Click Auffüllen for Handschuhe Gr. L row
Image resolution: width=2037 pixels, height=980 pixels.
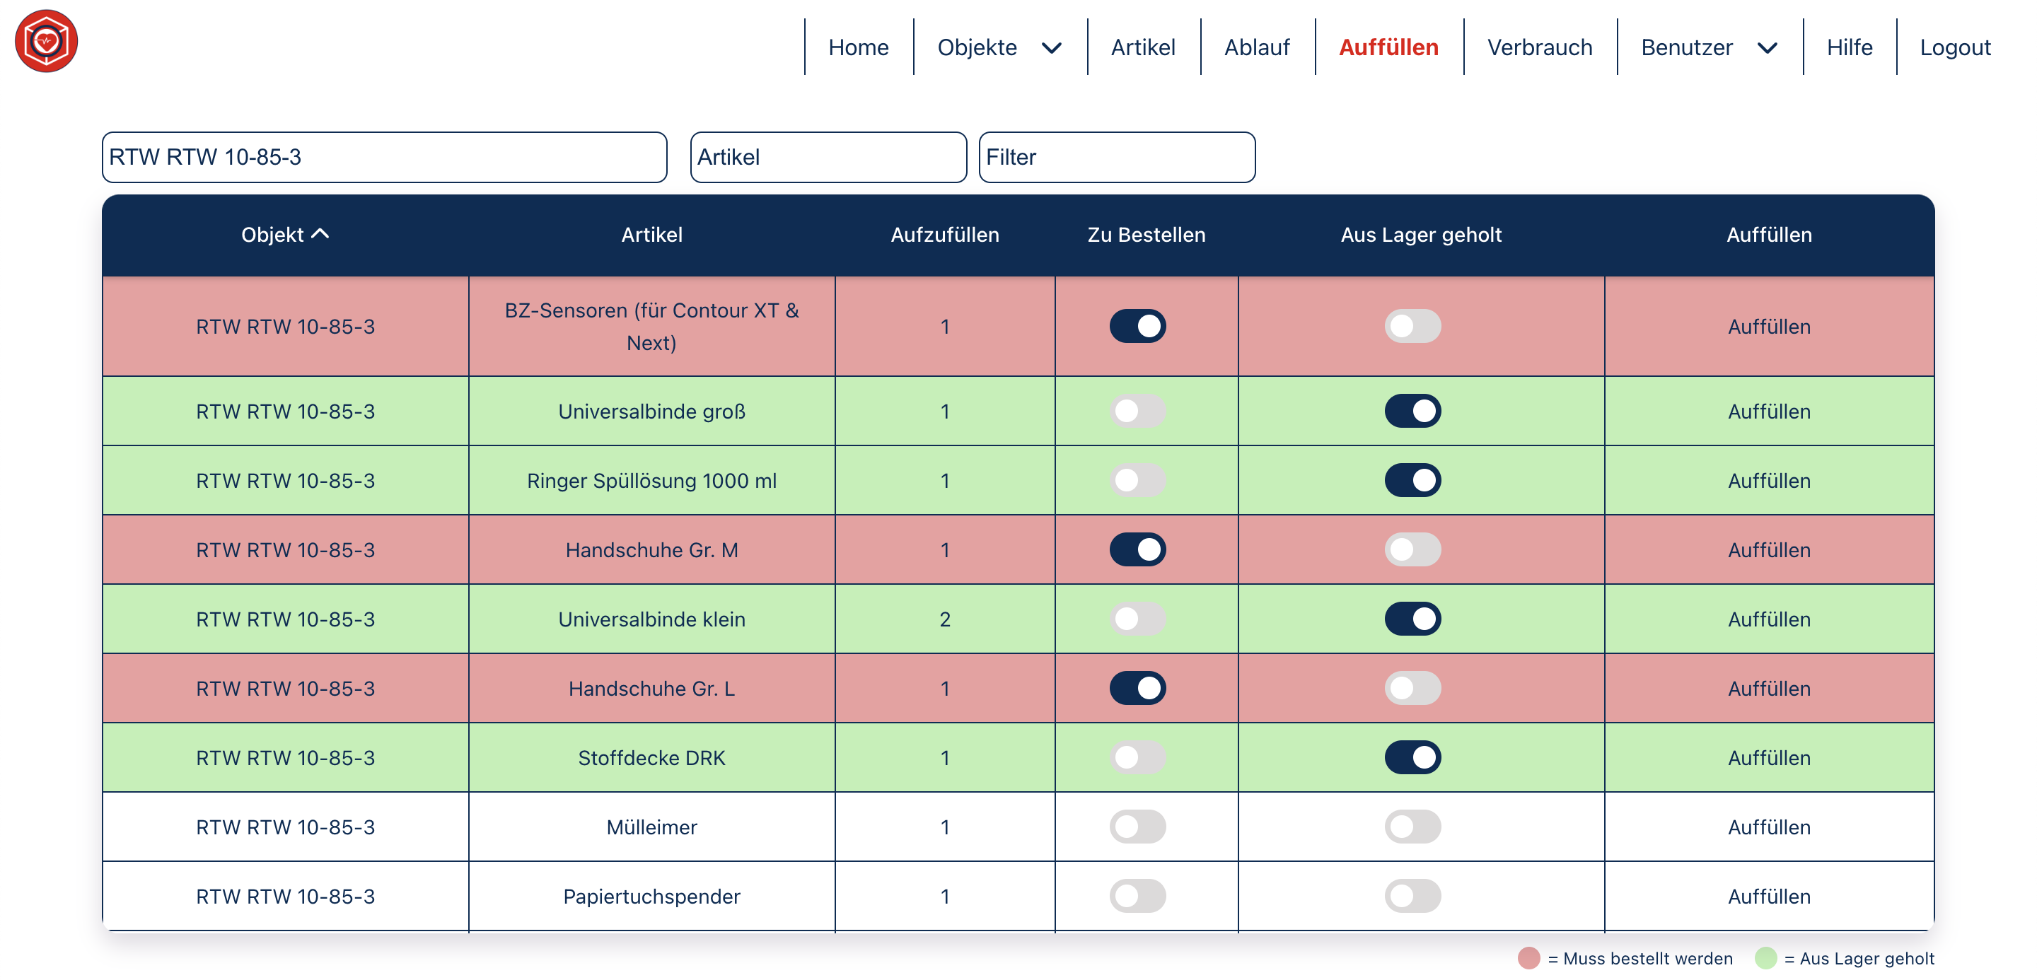click(1768, 689)
